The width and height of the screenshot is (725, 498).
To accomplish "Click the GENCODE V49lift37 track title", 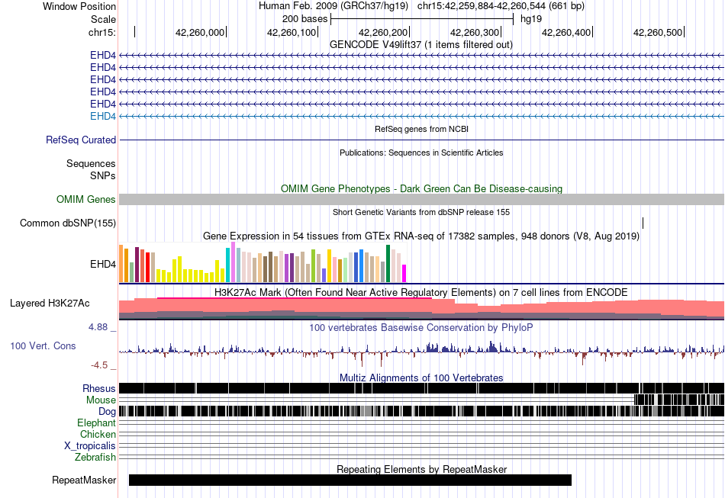I will 421,45.
